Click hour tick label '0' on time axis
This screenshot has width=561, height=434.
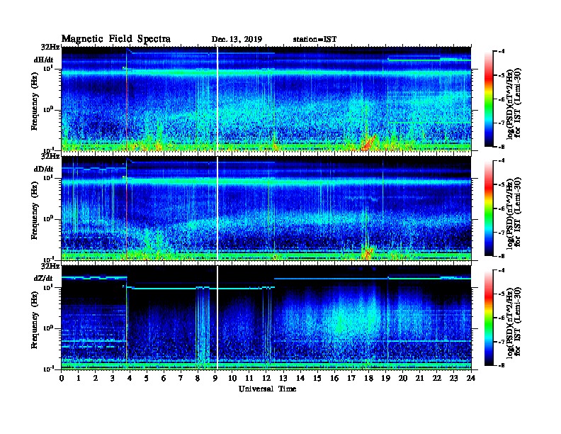point(62,378)
